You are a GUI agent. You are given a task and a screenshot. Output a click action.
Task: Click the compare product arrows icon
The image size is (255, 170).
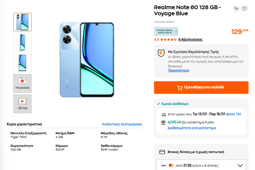point(236,8)
